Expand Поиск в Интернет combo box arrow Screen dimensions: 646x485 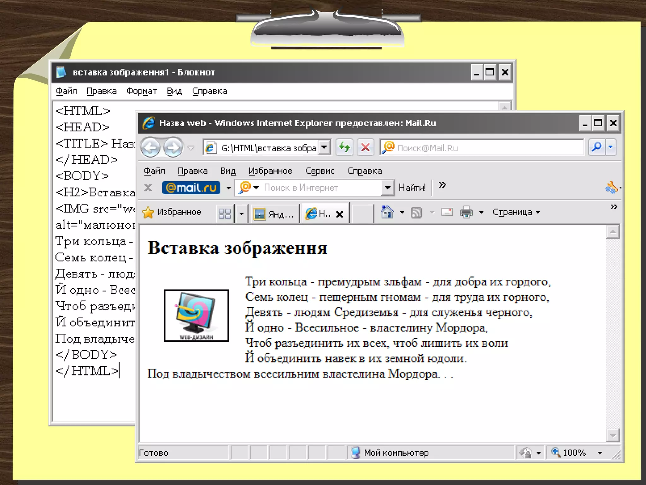[x=387, y=188]
